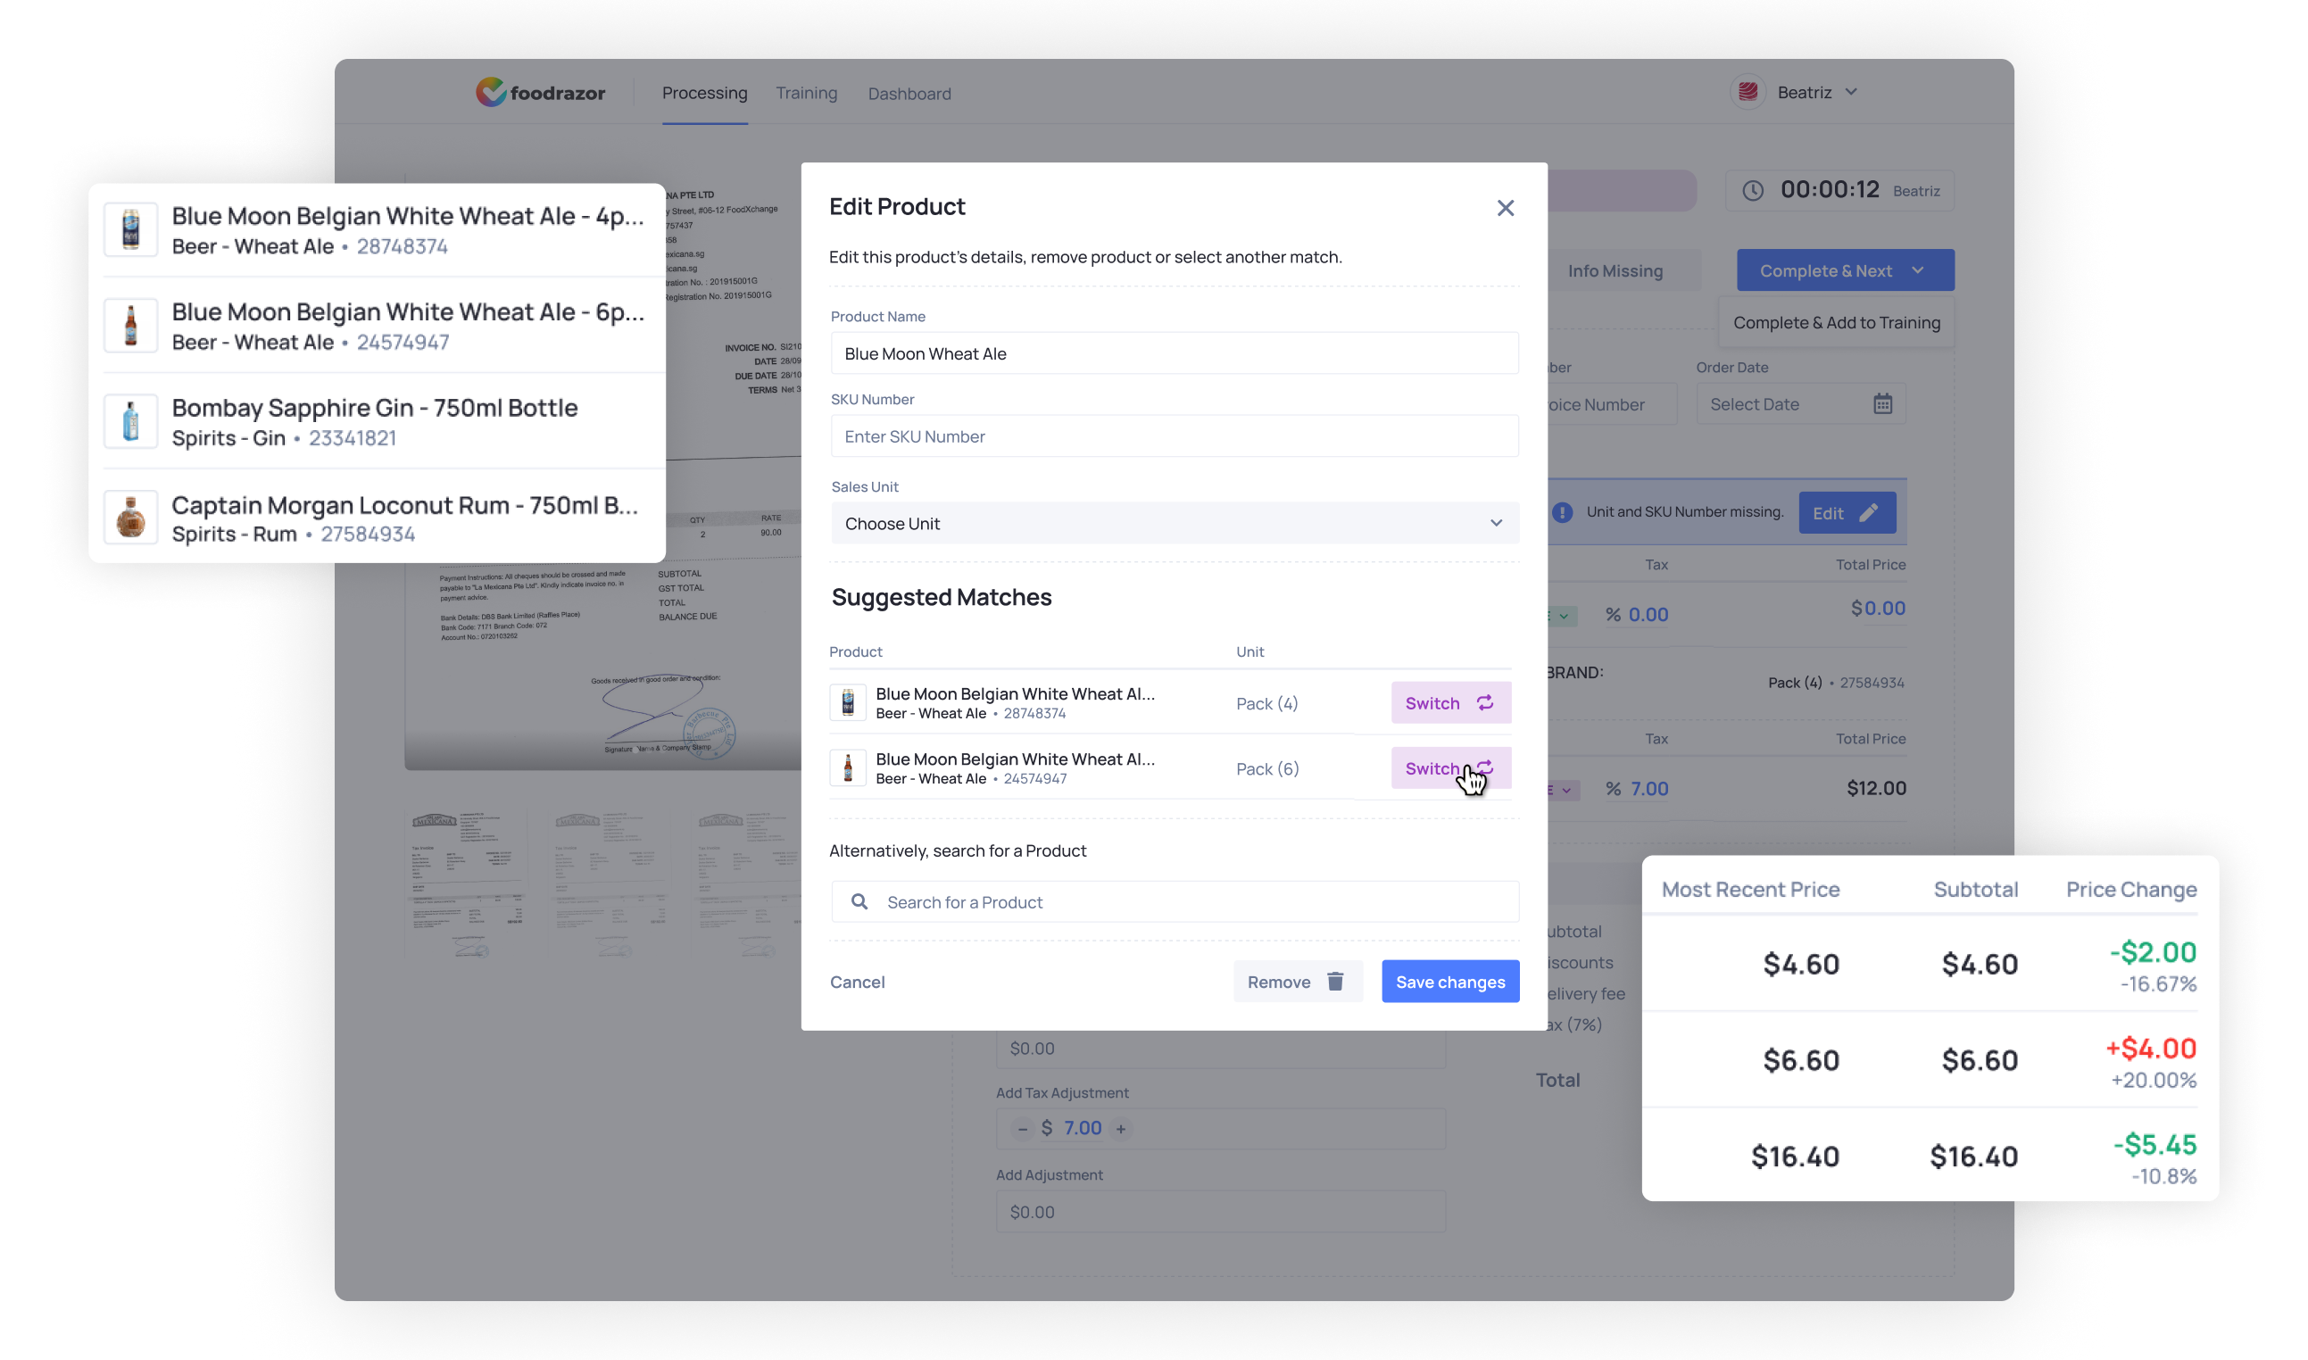This screenshot has width=2308, height=1360.
Task: Expand the Beatriz account dropdown chevron
Action: pyautogui.click(x=1851, y=92)
